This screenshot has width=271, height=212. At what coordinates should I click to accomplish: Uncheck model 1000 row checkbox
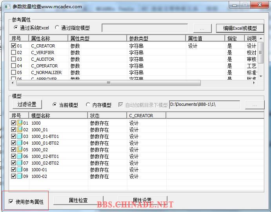pos(13,123)
